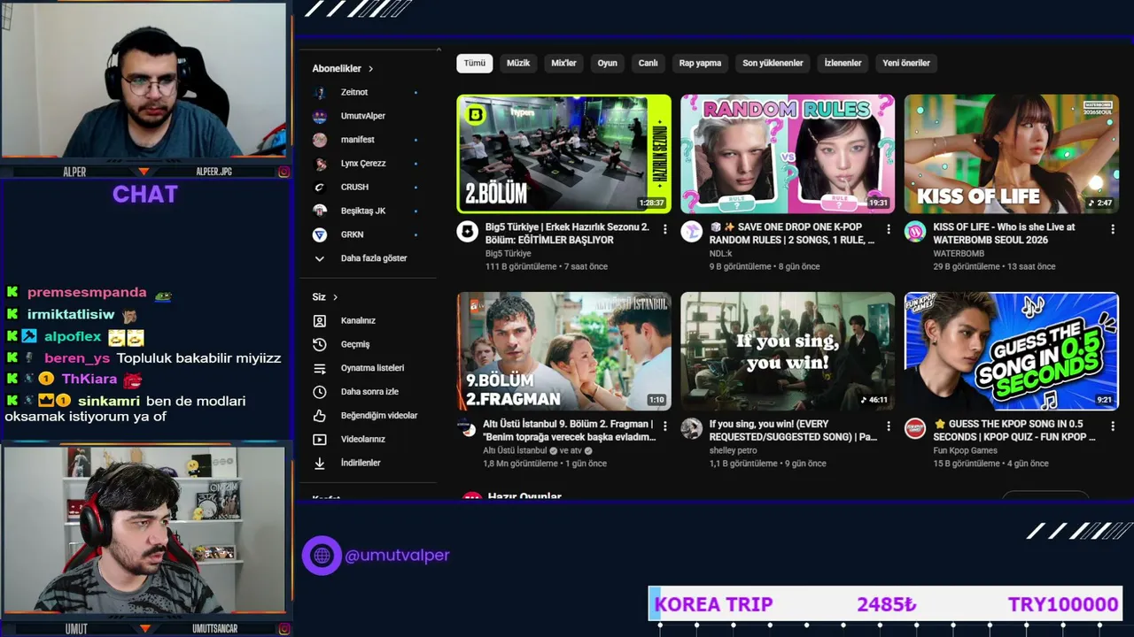The image size is (1134, 637).
Task: Select the Son yüklenenler filter chip
Action: pos(773,63)
